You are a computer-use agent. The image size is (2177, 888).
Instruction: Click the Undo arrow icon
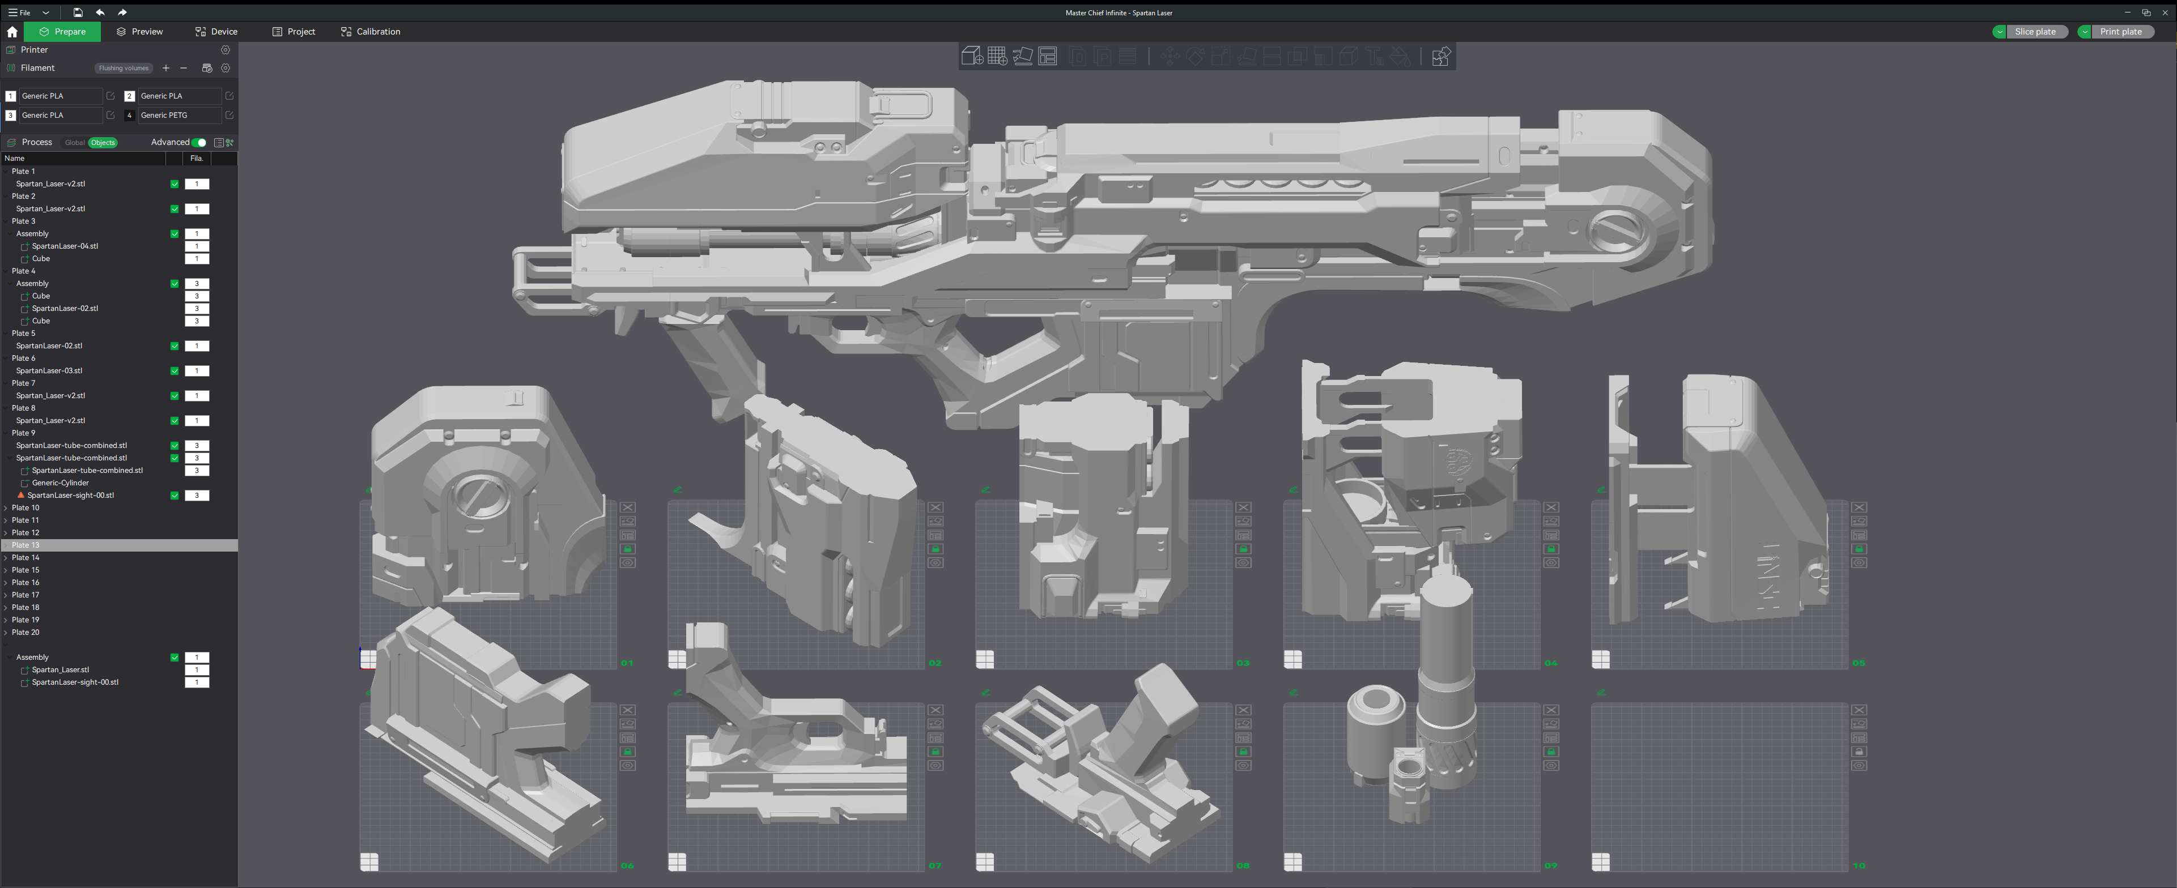(x=100, y=12)
